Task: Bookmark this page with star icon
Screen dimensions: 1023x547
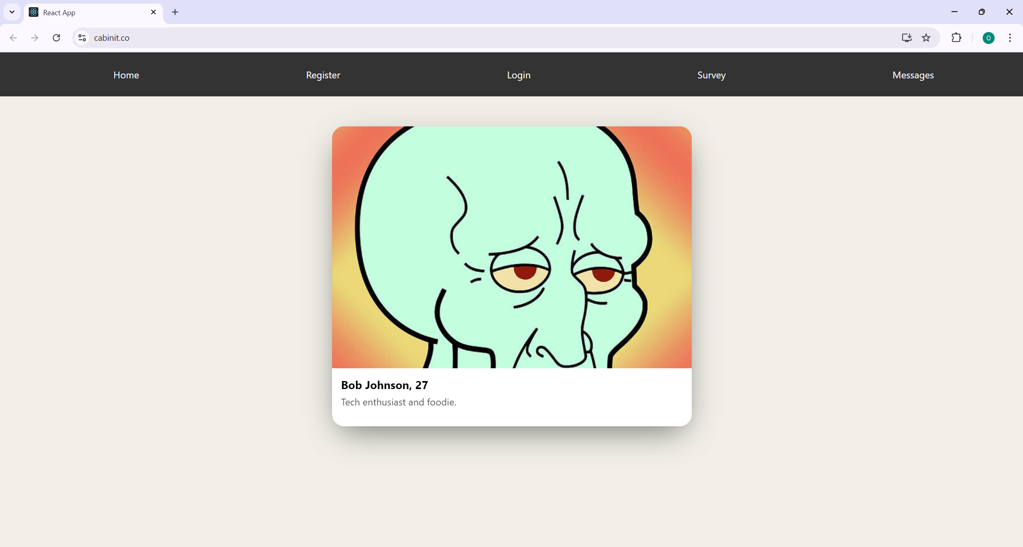Action: (x=926, y=38)
